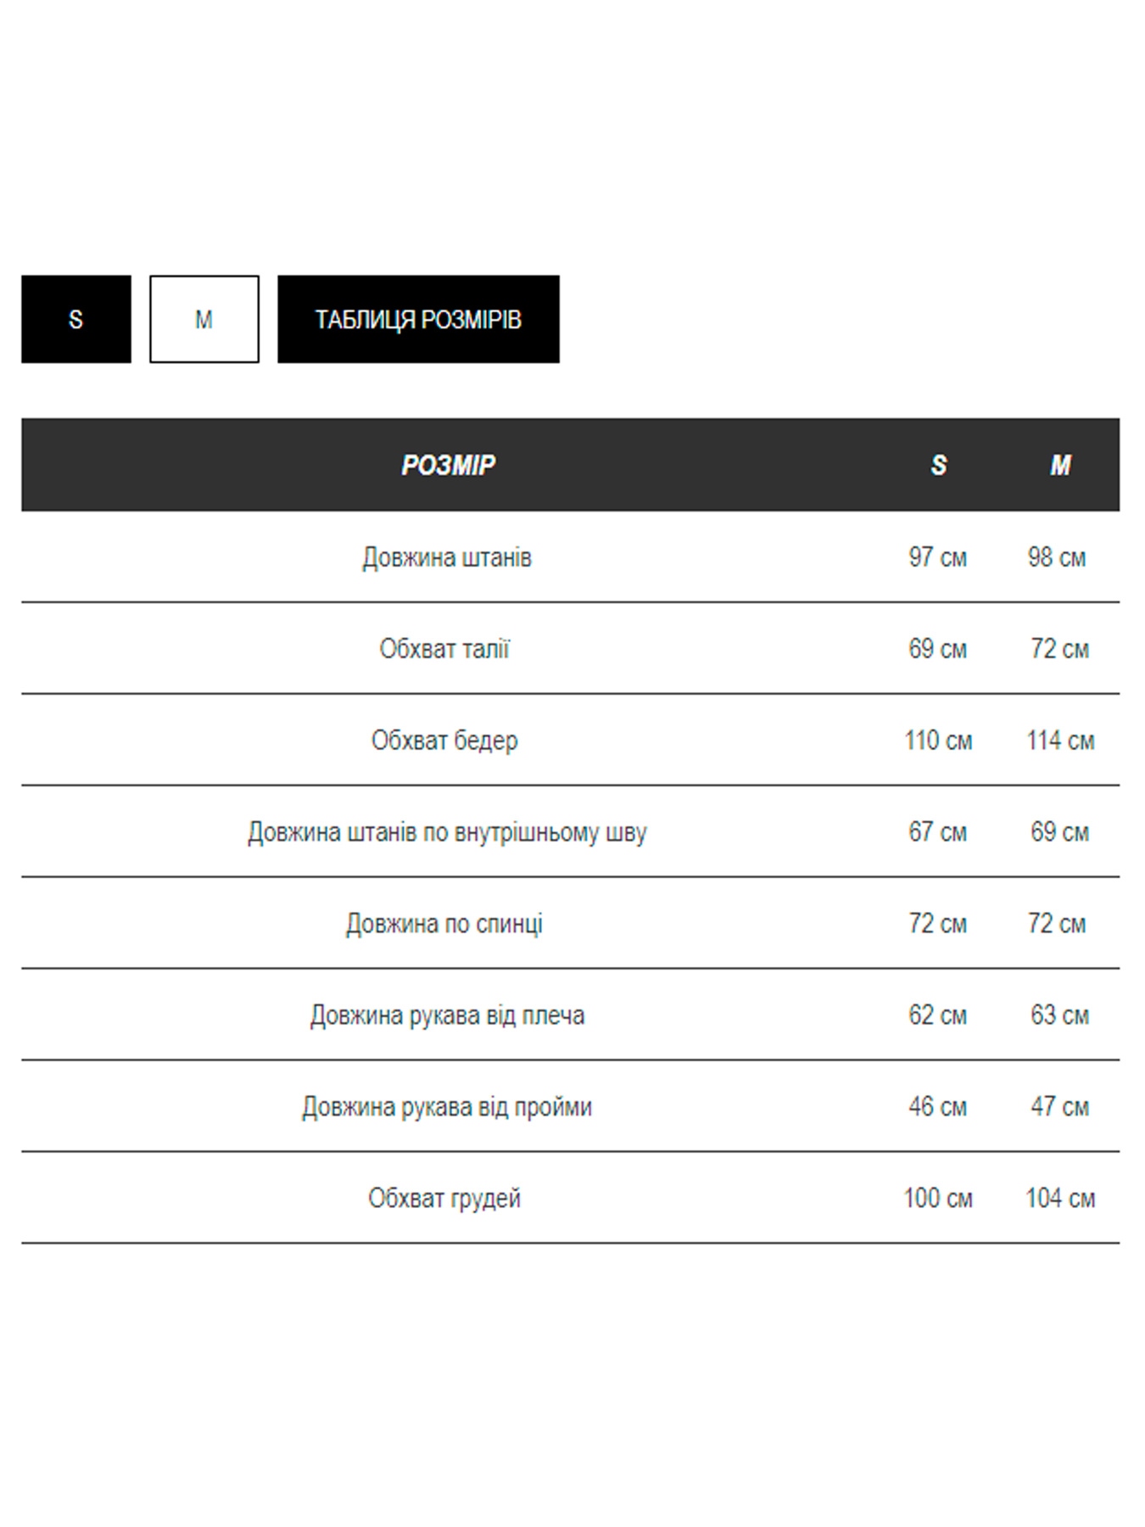
Task: Click the Довжина по спинці row label
Action: tap(444, 924)
